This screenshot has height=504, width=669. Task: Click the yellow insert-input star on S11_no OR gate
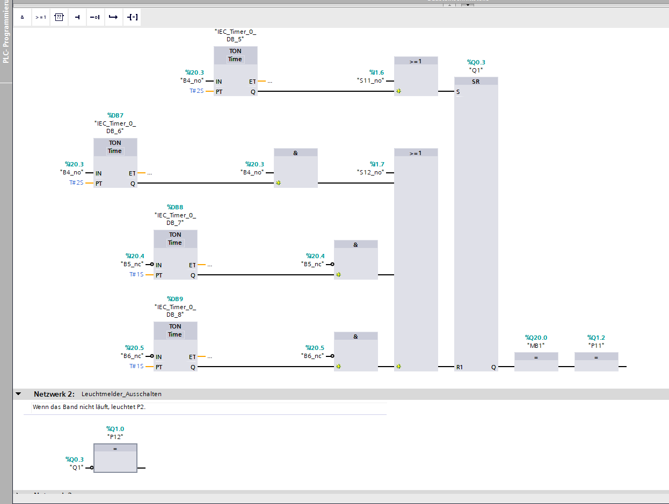coord(398,91)
